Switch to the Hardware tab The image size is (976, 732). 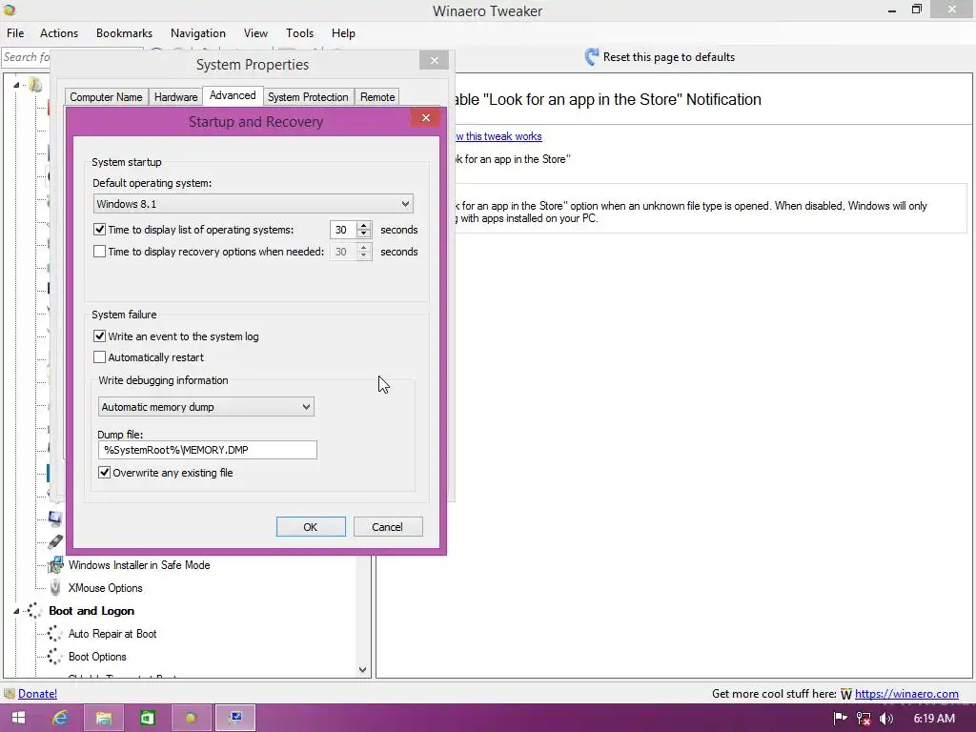[175, 97]
